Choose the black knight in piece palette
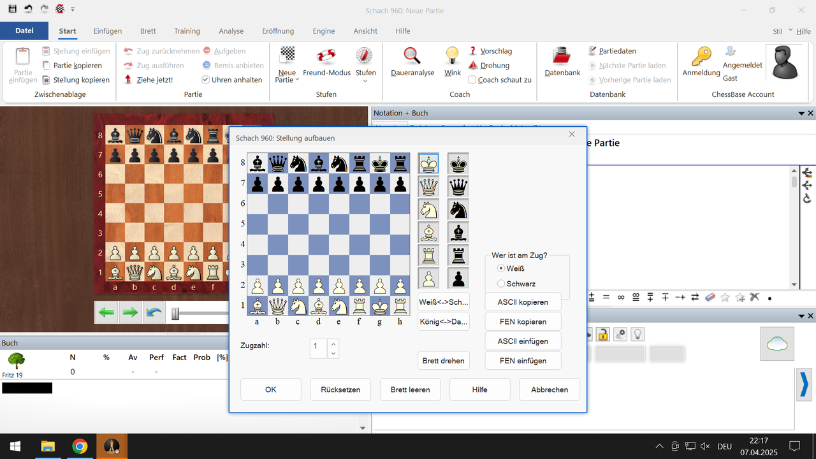The height and width of the screenshot is (459, 816). [458, 210]
